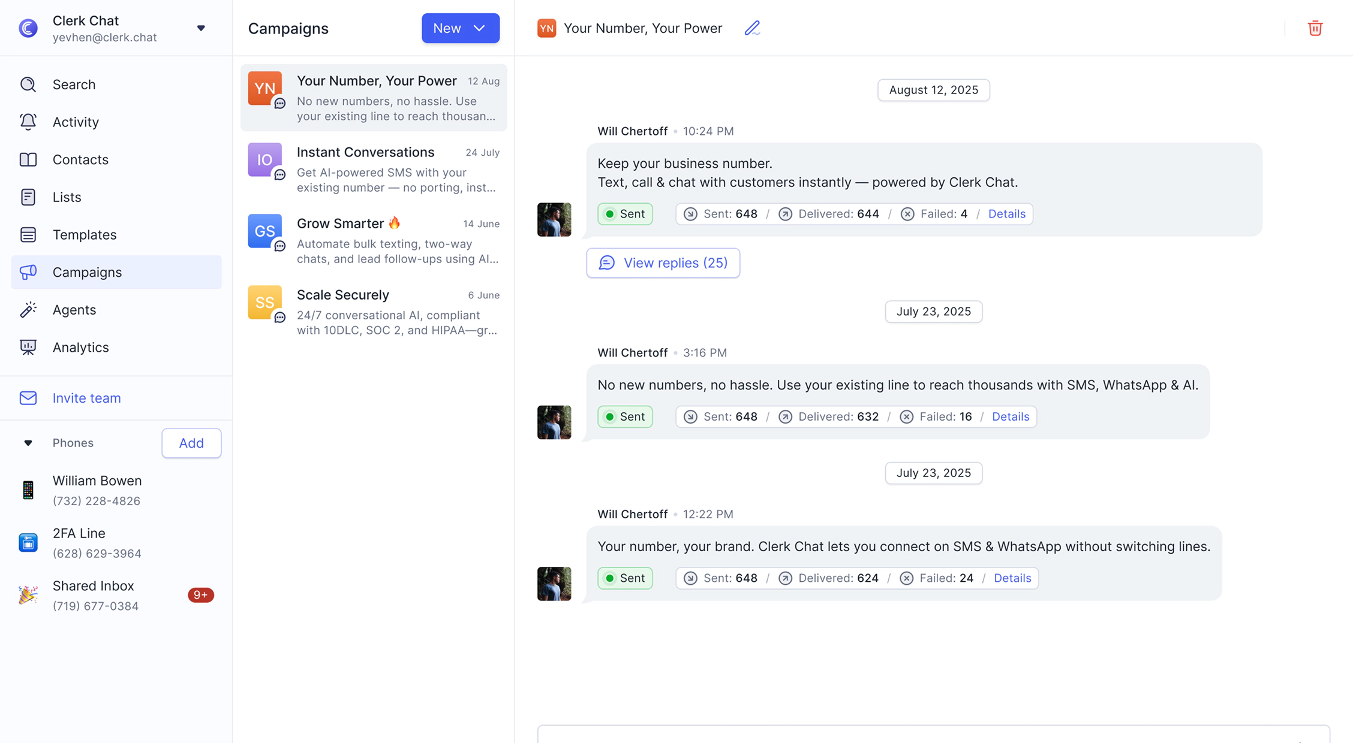Image resolution: width=1353 pixels, height=743 pixels.
Task: Select the Grow Smarter campaign
Action: click(x=374, y=240)
